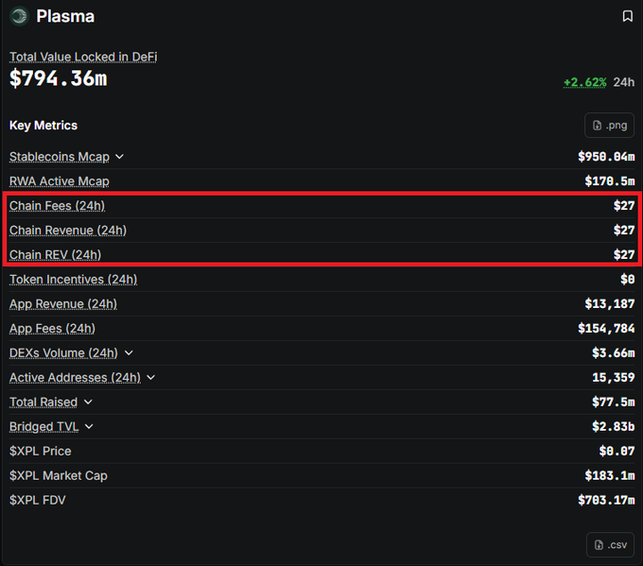
Task: Click the App Revenue (24h) label
Action: (x=63, y=304)
